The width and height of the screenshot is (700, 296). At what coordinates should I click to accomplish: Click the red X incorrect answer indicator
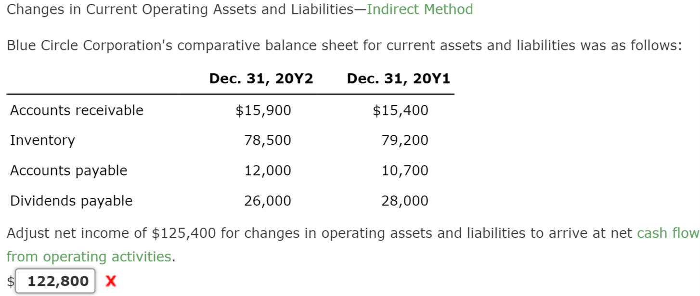tap(110, 281)
